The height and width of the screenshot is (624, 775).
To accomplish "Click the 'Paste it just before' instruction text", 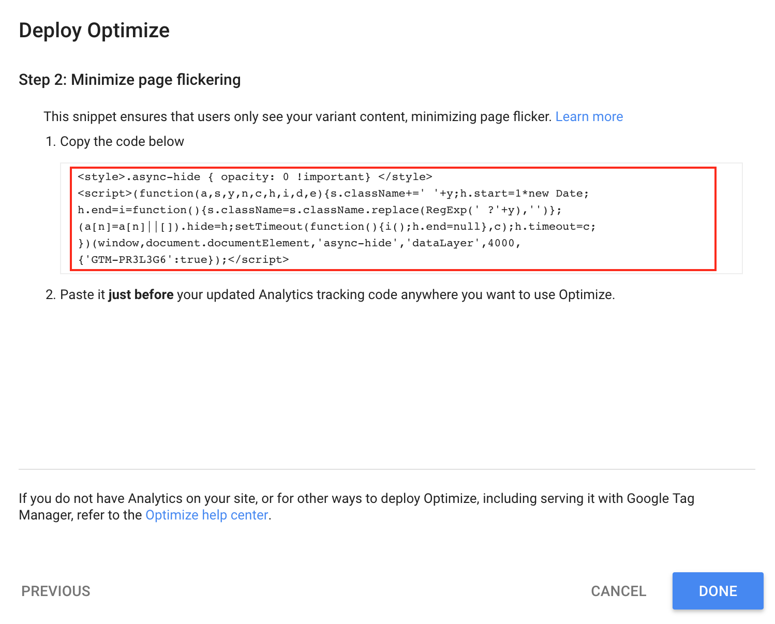I will click(x=331, y=294).
